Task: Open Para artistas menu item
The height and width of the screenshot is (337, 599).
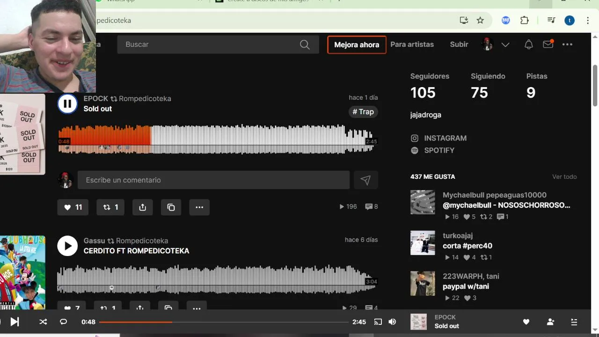Action: 412,44
